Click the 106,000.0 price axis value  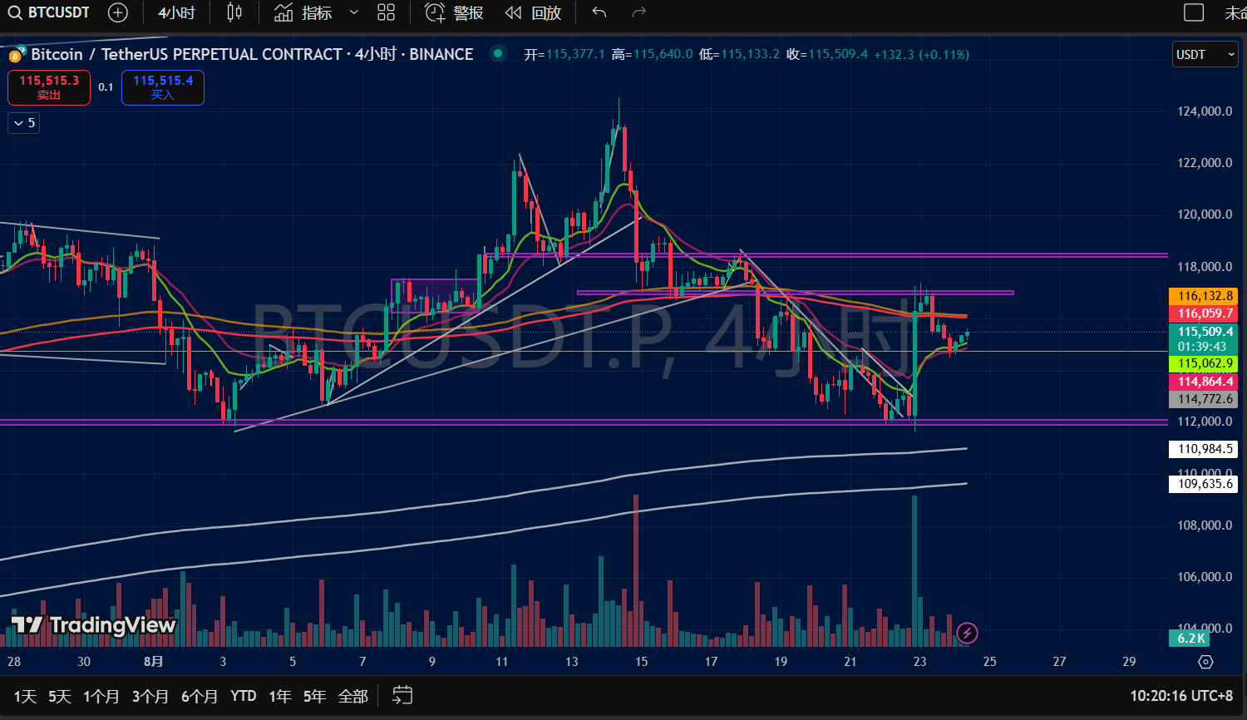(1205, 577)
